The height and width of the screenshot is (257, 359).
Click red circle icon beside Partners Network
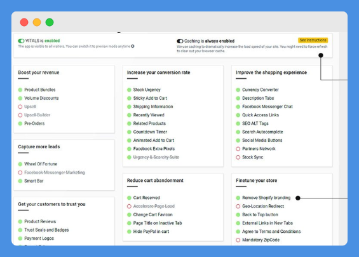238,149
